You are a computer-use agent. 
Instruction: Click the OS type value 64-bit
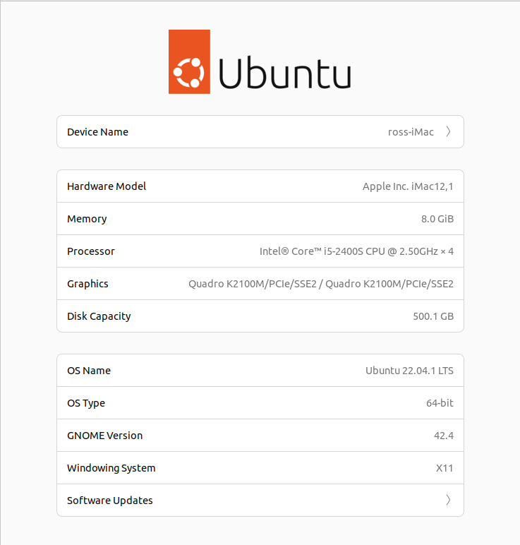click(440, 403)
